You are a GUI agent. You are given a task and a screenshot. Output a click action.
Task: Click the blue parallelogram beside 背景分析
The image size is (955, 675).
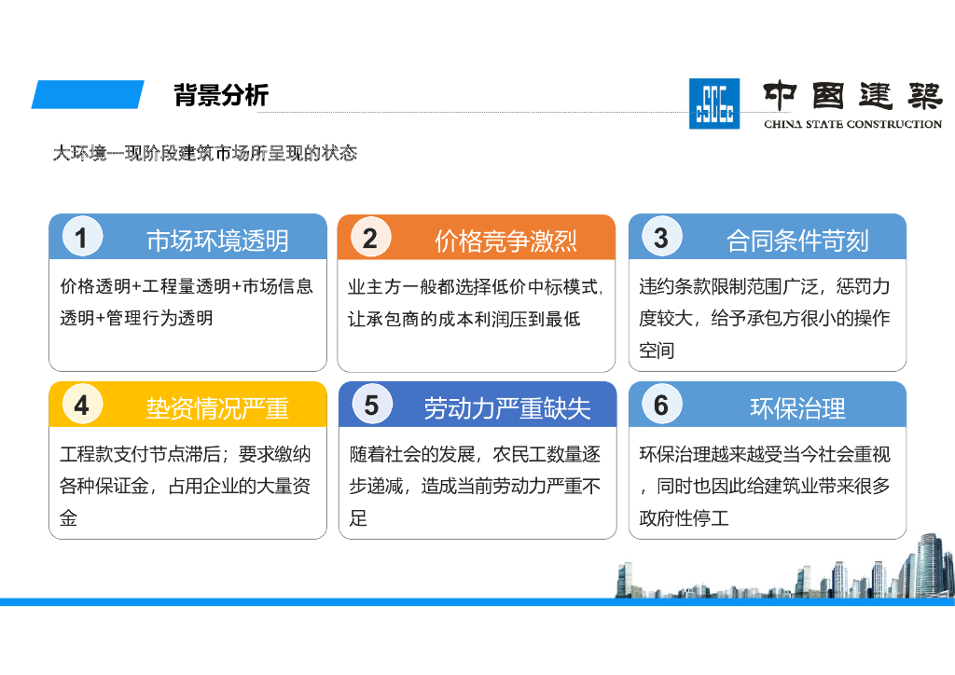coord(88,95)
